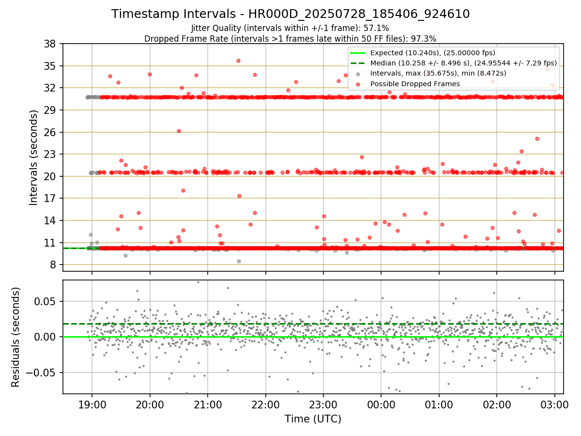Click the 'Residuals (seconds)' y-axis label

click(x=15, y=337)
